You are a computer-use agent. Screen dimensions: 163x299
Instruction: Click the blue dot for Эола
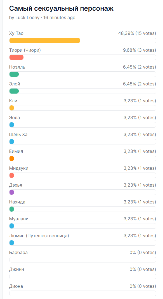tap(11, 125)
